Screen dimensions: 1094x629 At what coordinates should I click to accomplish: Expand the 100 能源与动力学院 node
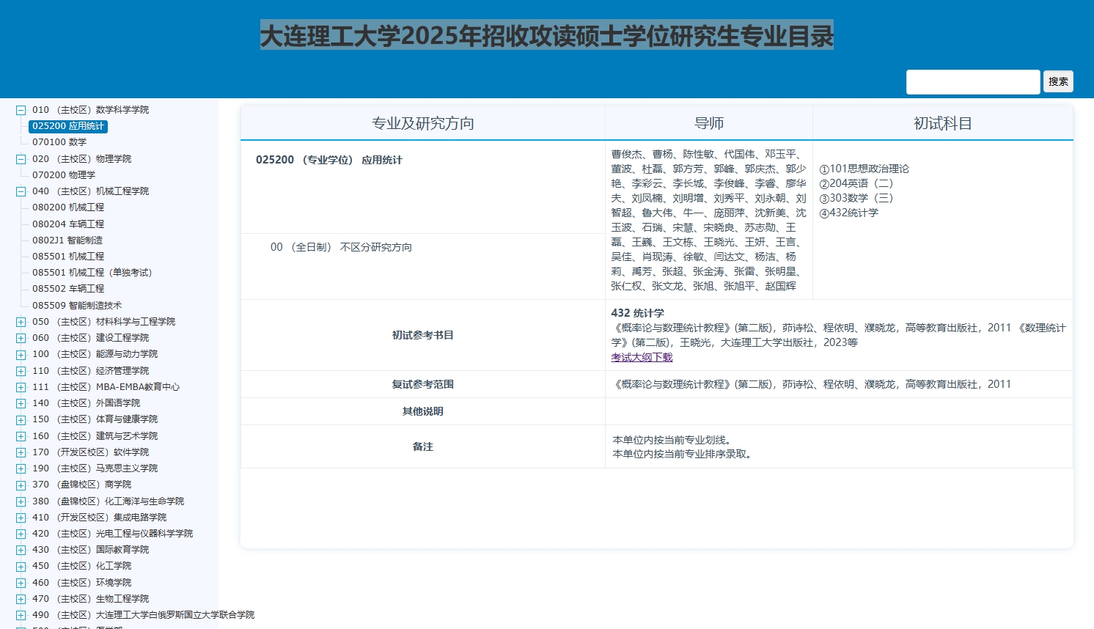21,354
